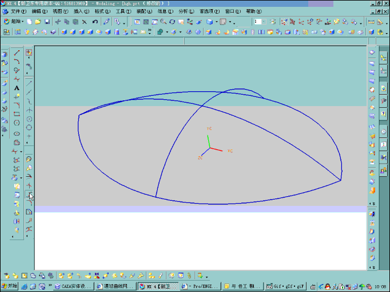Click the Sketch icon in feature toolbar
Screen dimensions: 390x292
tap(7, 32)
